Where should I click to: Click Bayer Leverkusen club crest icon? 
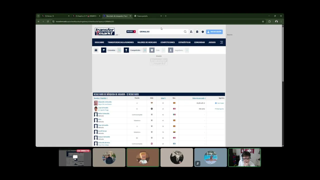pos(151,103)
